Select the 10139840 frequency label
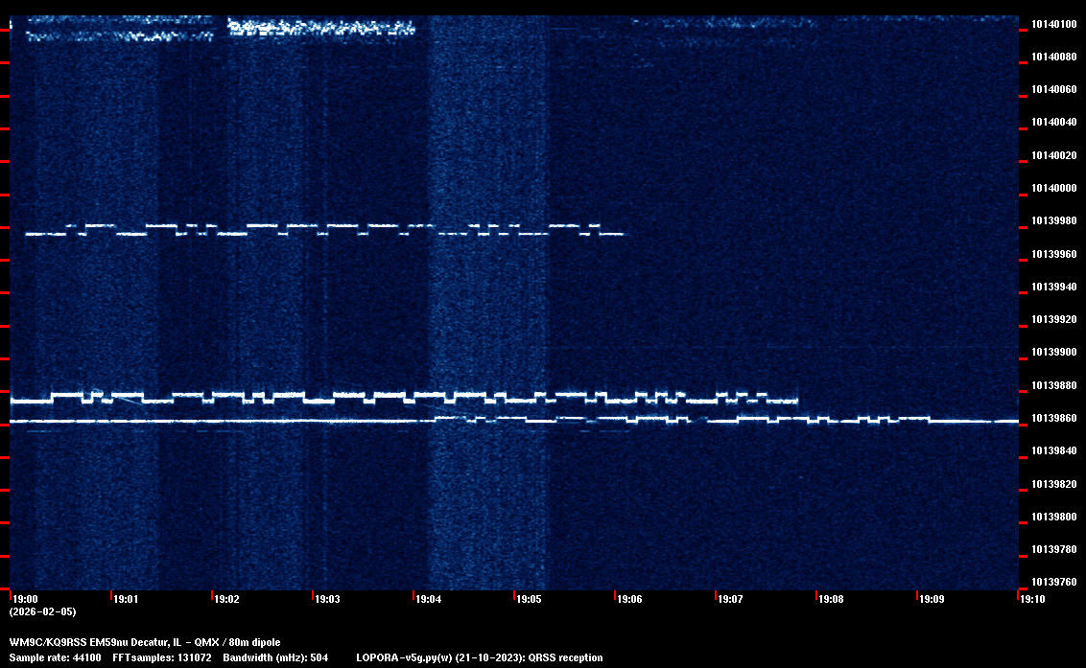This screenshot has height=668, width=1086. tap(1054, 450)
